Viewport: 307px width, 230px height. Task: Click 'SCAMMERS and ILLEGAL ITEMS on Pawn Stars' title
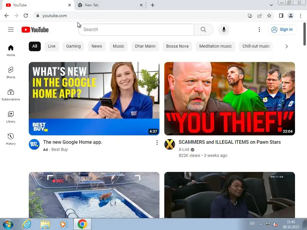click(x=230, y=142)
